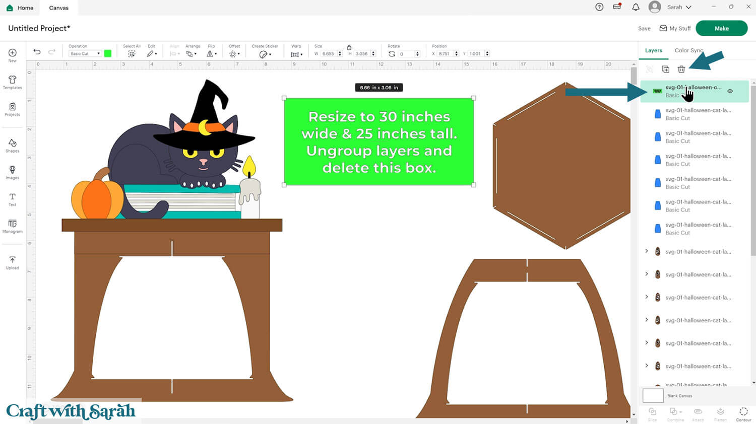Duplicate the layer using the copy icon
Screen dimensions: 756x424
click(666, 69)
